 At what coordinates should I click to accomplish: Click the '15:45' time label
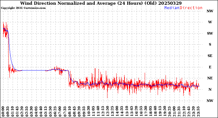click(x=131, y=111)
